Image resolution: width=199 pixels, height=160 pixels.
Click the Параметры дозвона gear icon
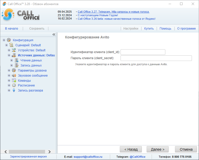[x=14, y=70]
